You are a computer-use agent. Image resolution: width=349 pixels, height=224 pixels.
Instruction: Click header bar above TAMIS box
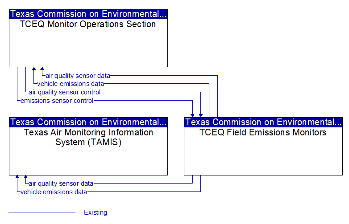point(88,122)
